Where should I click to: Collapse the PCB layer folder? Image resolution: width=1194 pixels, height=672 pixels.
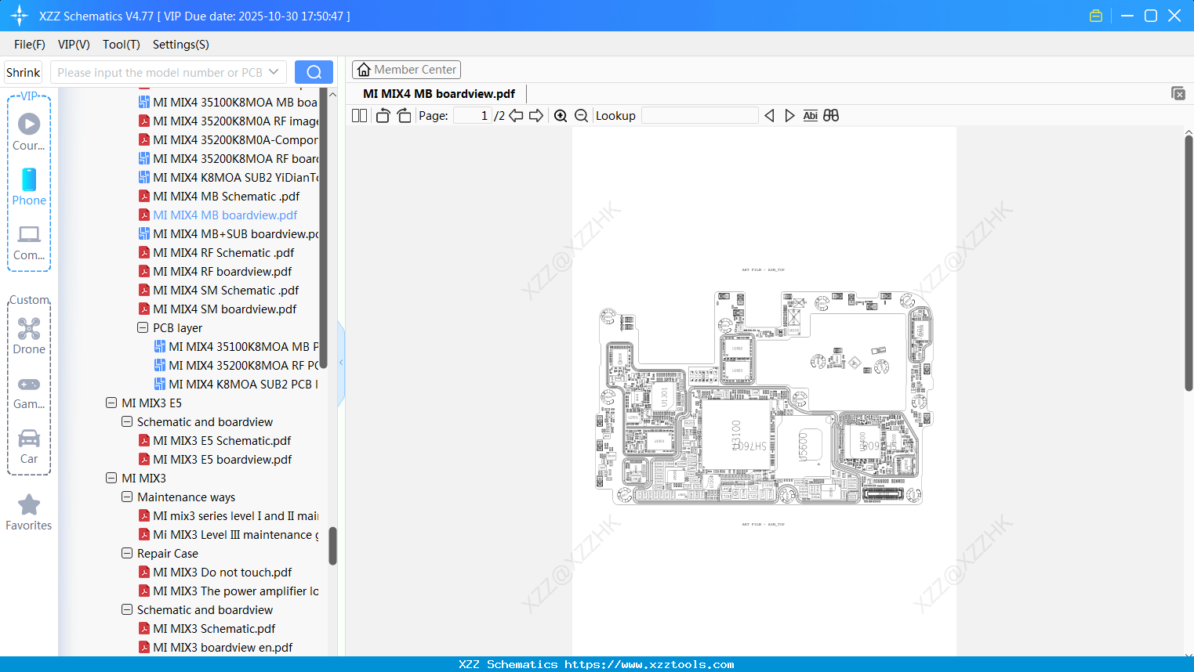pos(142,327)
